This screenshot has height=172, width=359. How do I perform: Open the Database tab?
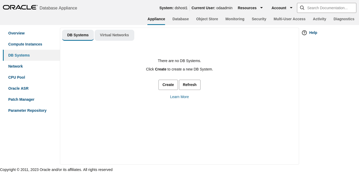181,19
